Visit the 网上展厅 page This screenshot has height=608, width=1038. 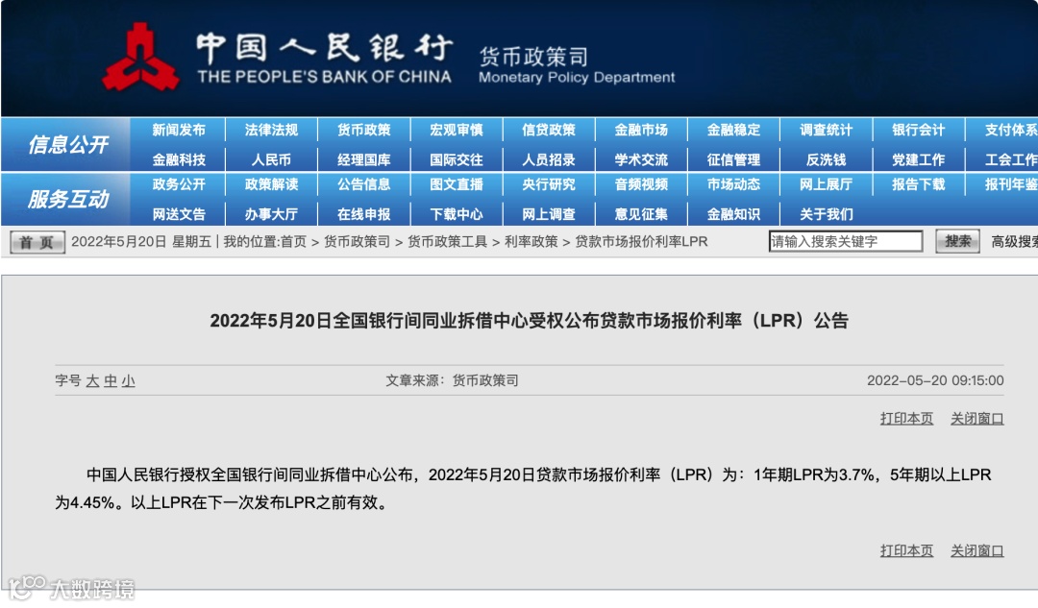pyautogui.click(x=827, y=184)
